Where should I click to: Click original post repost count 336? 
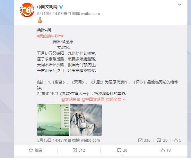[144, 140]
